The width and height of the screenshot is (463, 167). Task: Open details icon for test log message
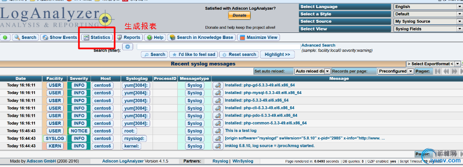218,131
